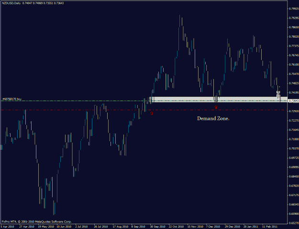Click price axis label 0.67175

click(x=294, y=195)
